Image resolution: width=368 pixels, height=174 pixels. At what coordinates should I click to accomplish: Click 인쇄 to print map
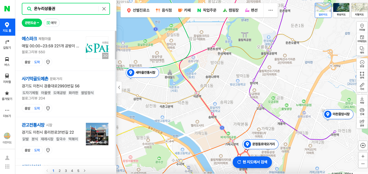point(362,112)
